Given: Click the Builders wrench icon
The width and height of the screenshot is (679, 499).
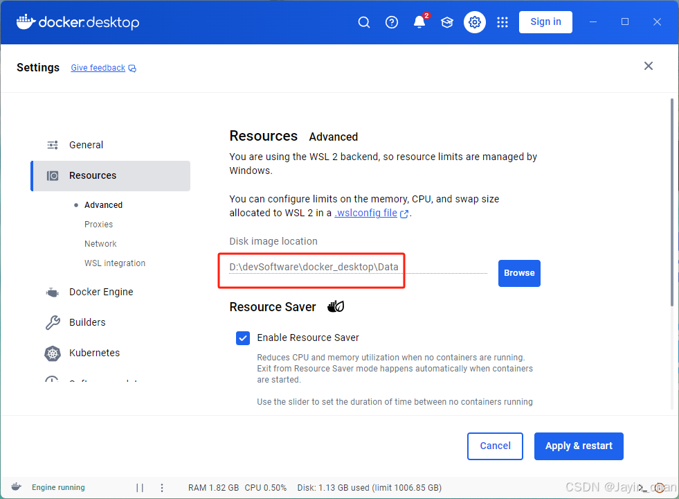Looking at the screenshot, I should click(x=53, y=322).
